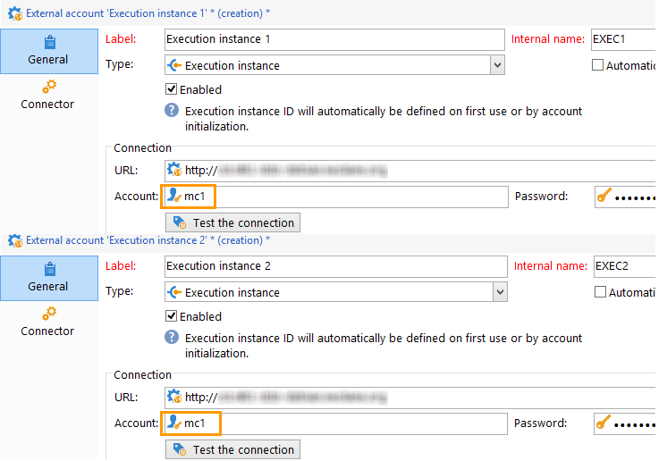Image resolution: width=667 pixels, height=461 pixels.
Task: Test the connection for Execution instance 1
Action: (x=233, y=222)
